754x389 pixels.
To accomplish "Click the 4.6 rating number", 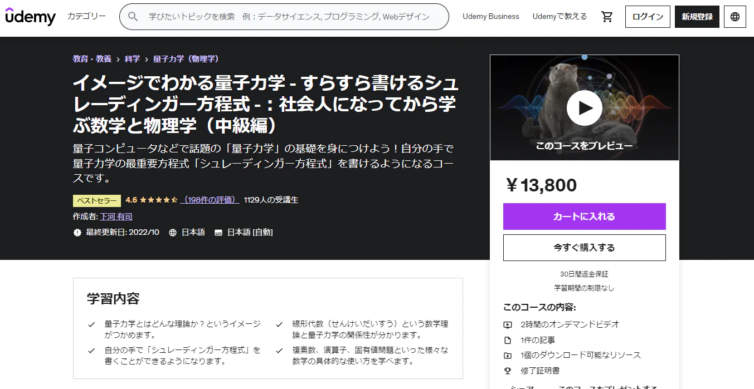I will tap(132, 200).
